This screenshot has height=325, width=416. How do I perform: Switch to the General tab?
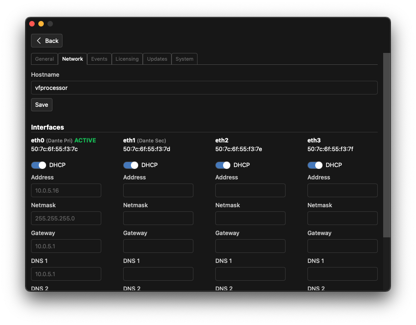point(44,59)
